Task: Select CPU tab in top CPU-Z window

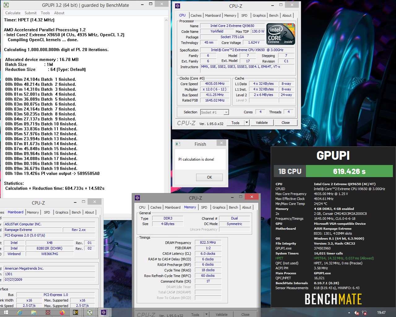Action: pos(183,15)
